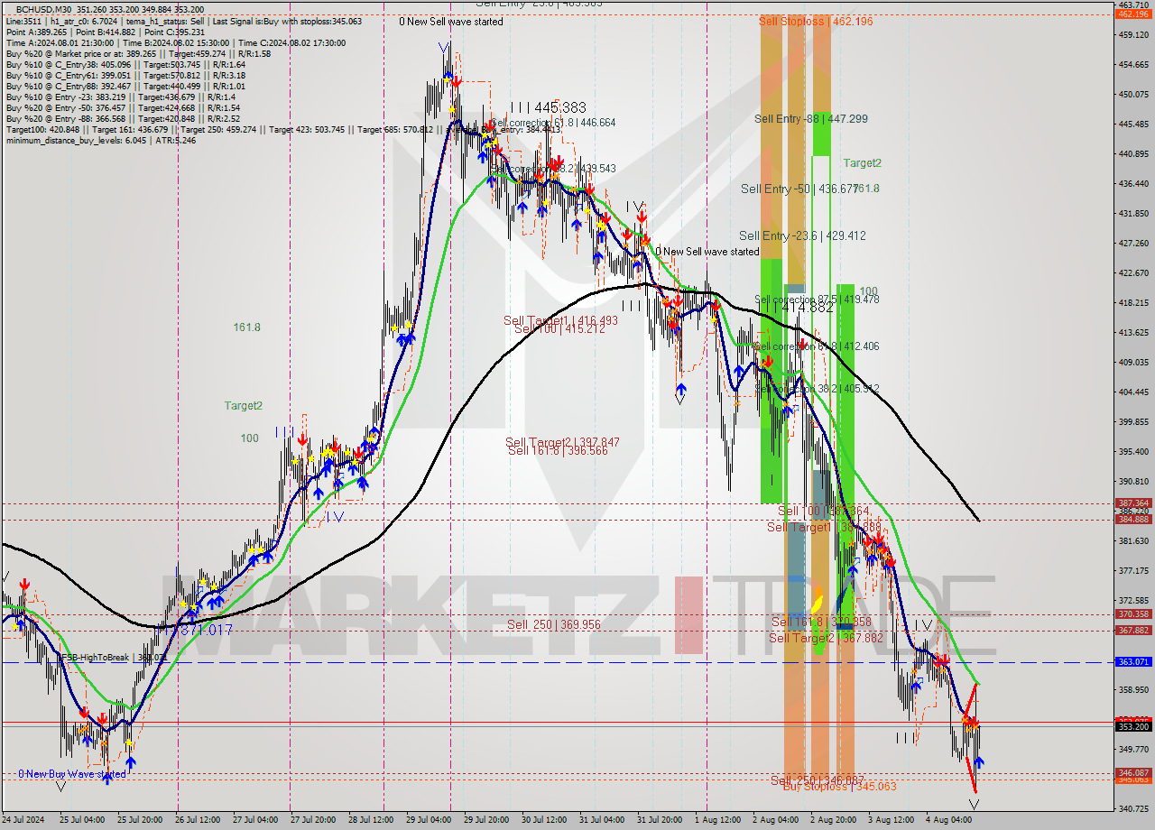
Task: Click the 367.882 price tag on axis
Action: pyautogui.click(x=1133, y=631)
